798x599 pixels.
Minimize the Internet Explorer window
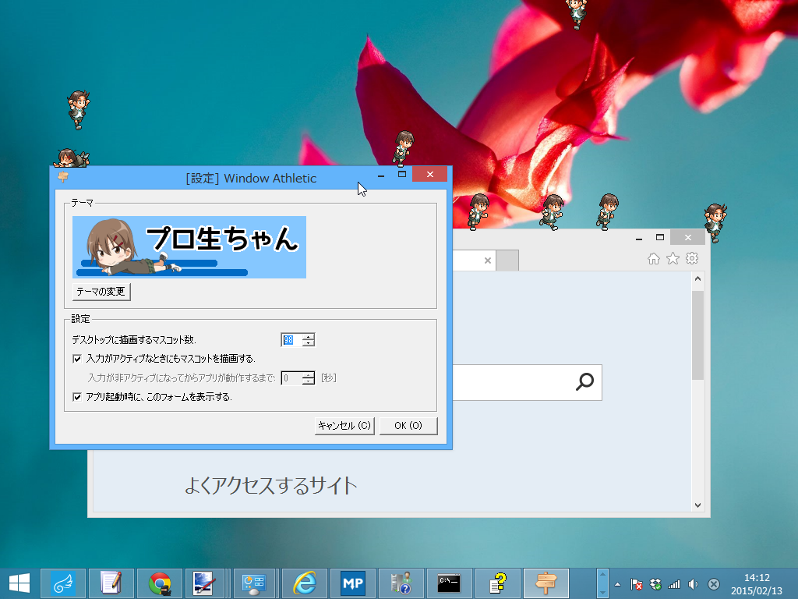(639, 238)
